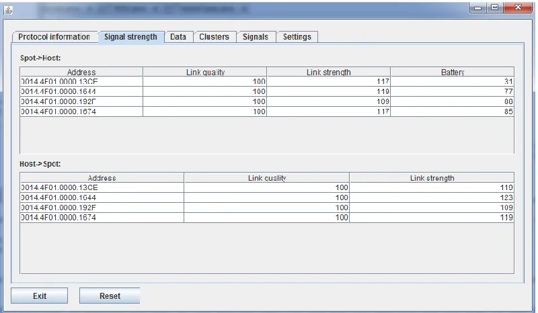Click link strength 109 in Host->Spot table

click(x=432, y=208)
